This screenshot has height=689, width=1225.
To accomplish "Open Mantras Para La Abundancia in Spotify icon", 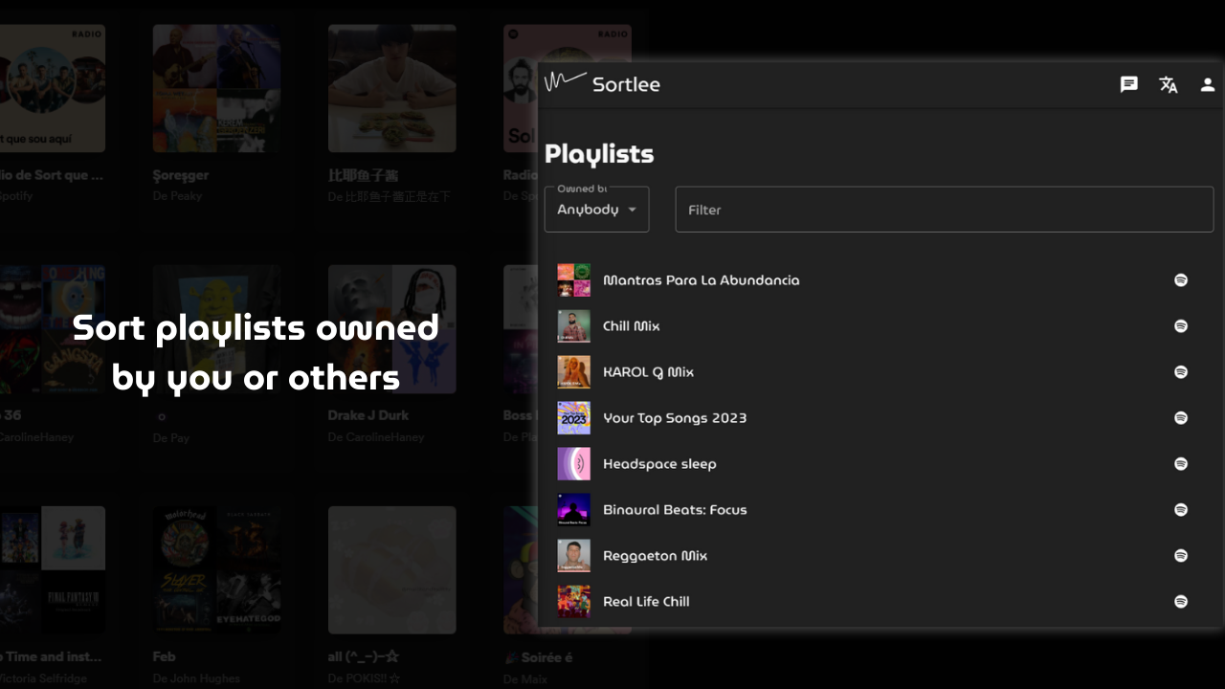I will pyautogui.click(x=1181, y=280).
